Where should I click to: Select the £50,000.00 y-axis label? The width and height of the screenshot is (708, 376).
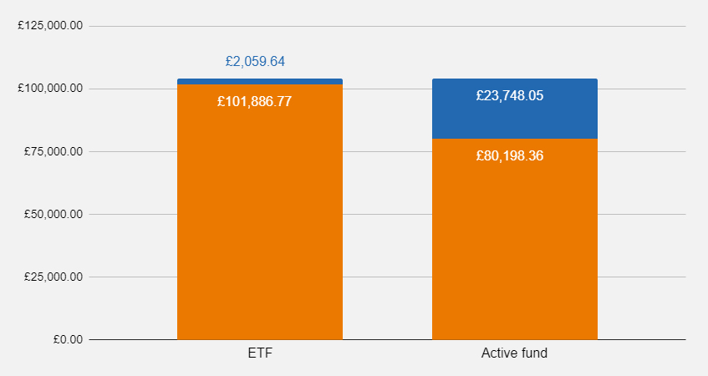[53, 214]
